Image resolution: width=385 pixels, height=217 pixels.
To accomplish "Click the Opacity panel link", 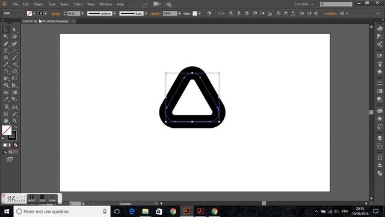I will click(x=155, y=14).
